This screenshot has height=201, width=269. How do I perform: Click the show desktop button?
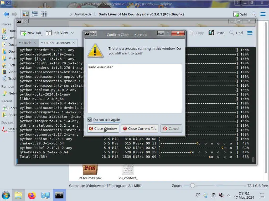point(262,195)
